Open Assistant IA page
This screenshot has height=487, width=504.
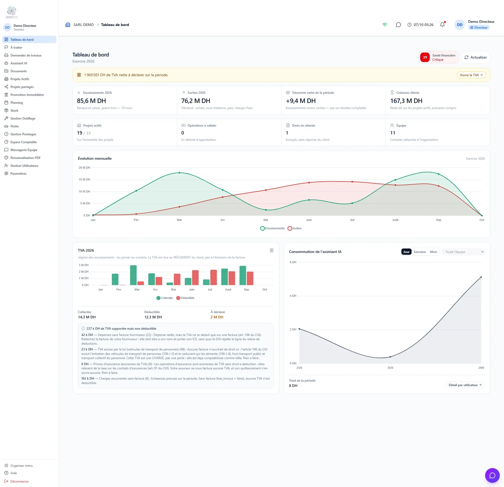[x=29, y=63]
